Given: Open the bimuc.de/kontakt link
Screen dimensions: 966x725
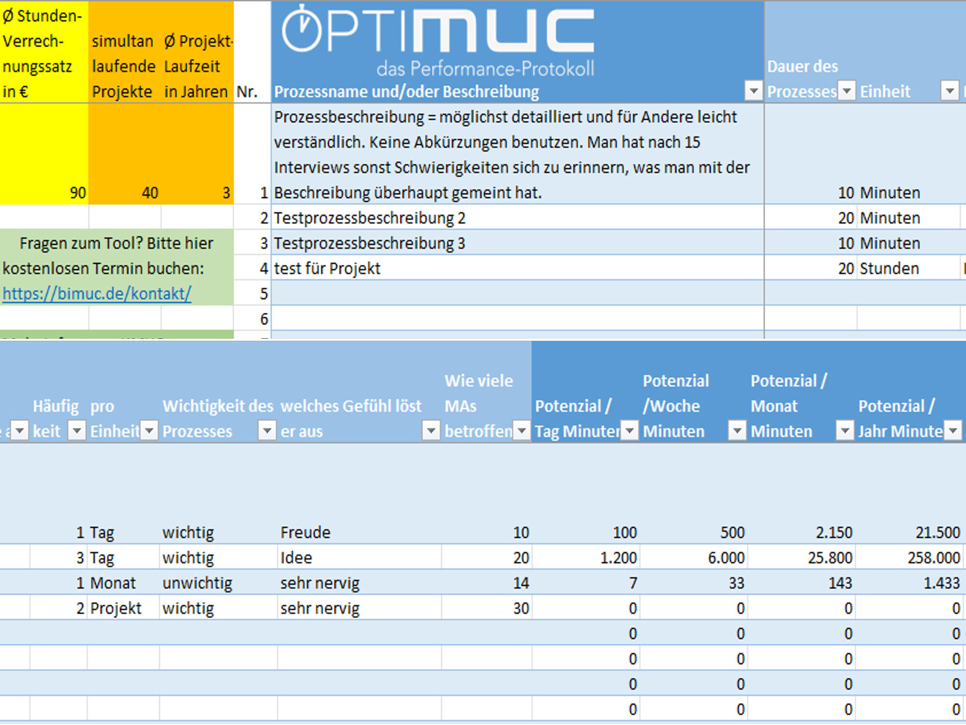Looking at the screenshot, I should (97, 293).
